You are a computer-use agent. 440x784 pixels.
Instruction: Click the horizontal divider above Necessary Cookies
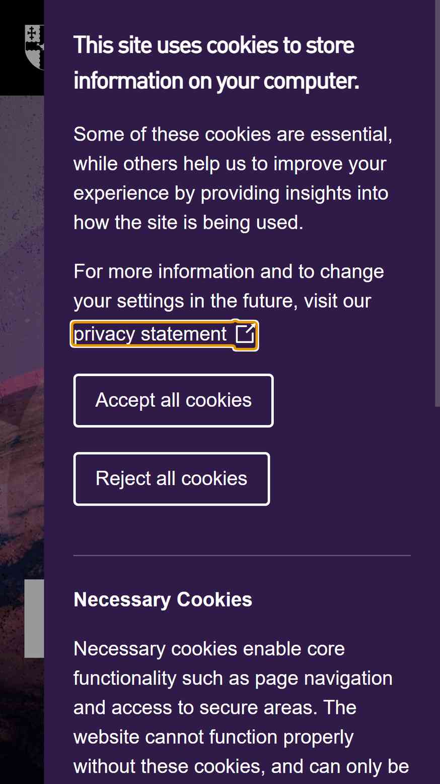click(x=242, y=556)
